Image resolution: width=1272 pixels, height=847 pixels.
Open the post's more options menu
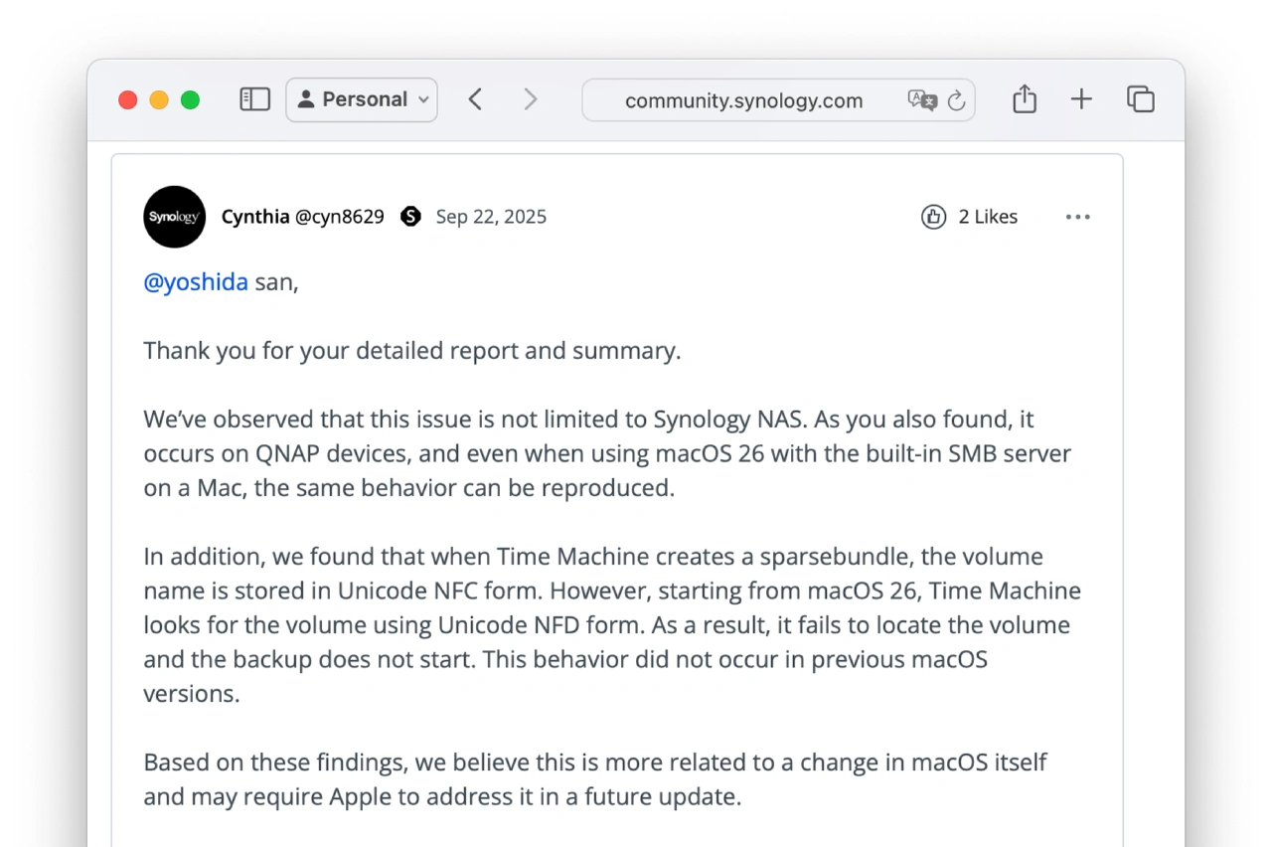point(1077,217)
